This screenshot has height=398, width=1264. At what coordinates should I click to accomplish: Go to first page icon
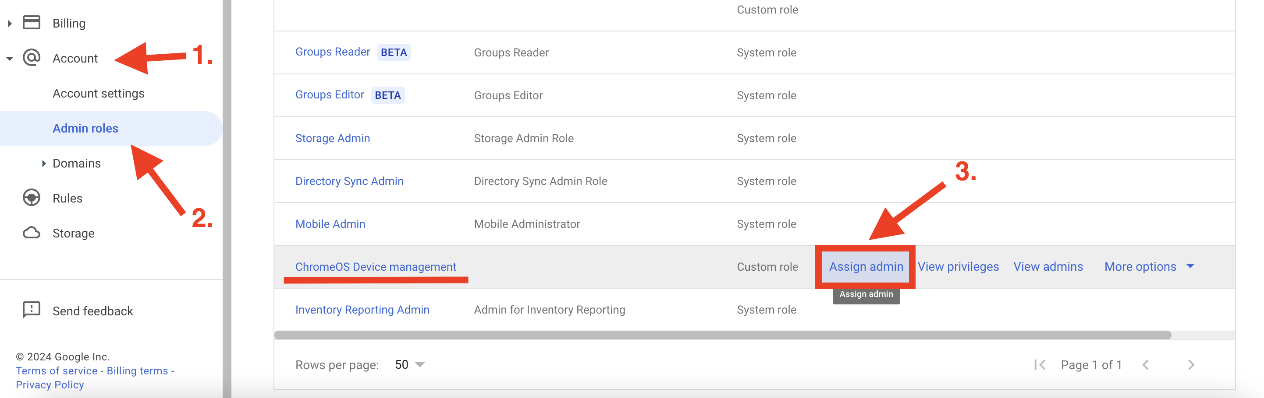(x=1039, y=365)
